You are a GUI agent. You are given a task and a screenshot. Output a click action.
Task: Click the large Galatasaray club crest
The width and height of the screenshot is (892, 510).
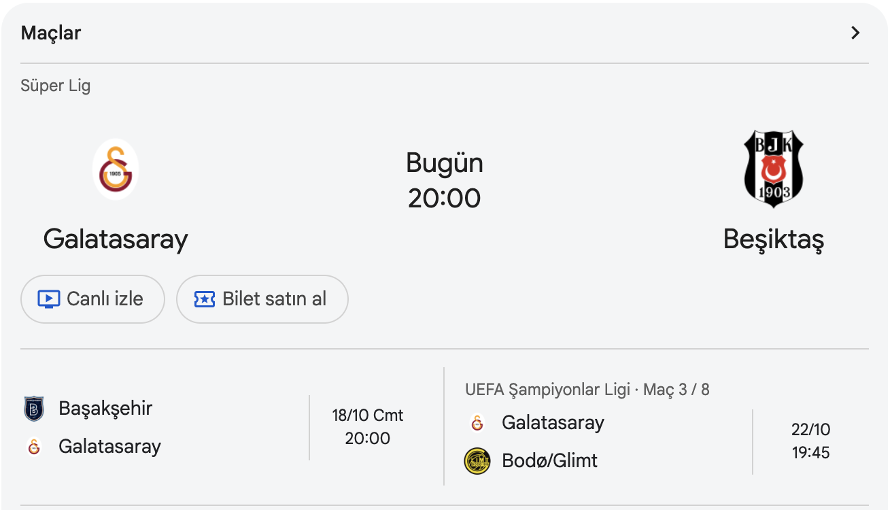(x=116, y=169)
